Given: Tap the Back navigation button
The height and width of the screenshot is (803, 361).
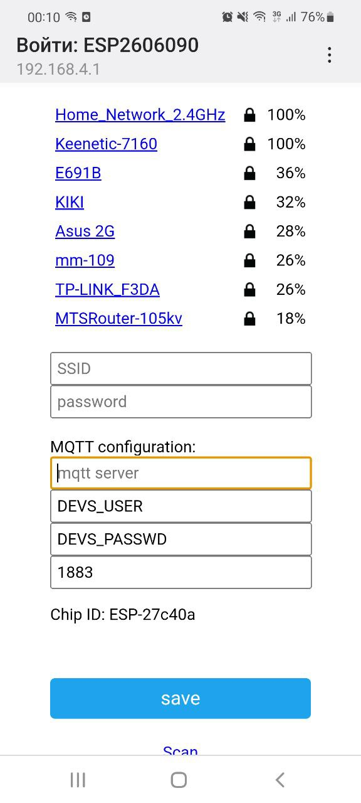Looking at the screenshot, I should [280, 780].
